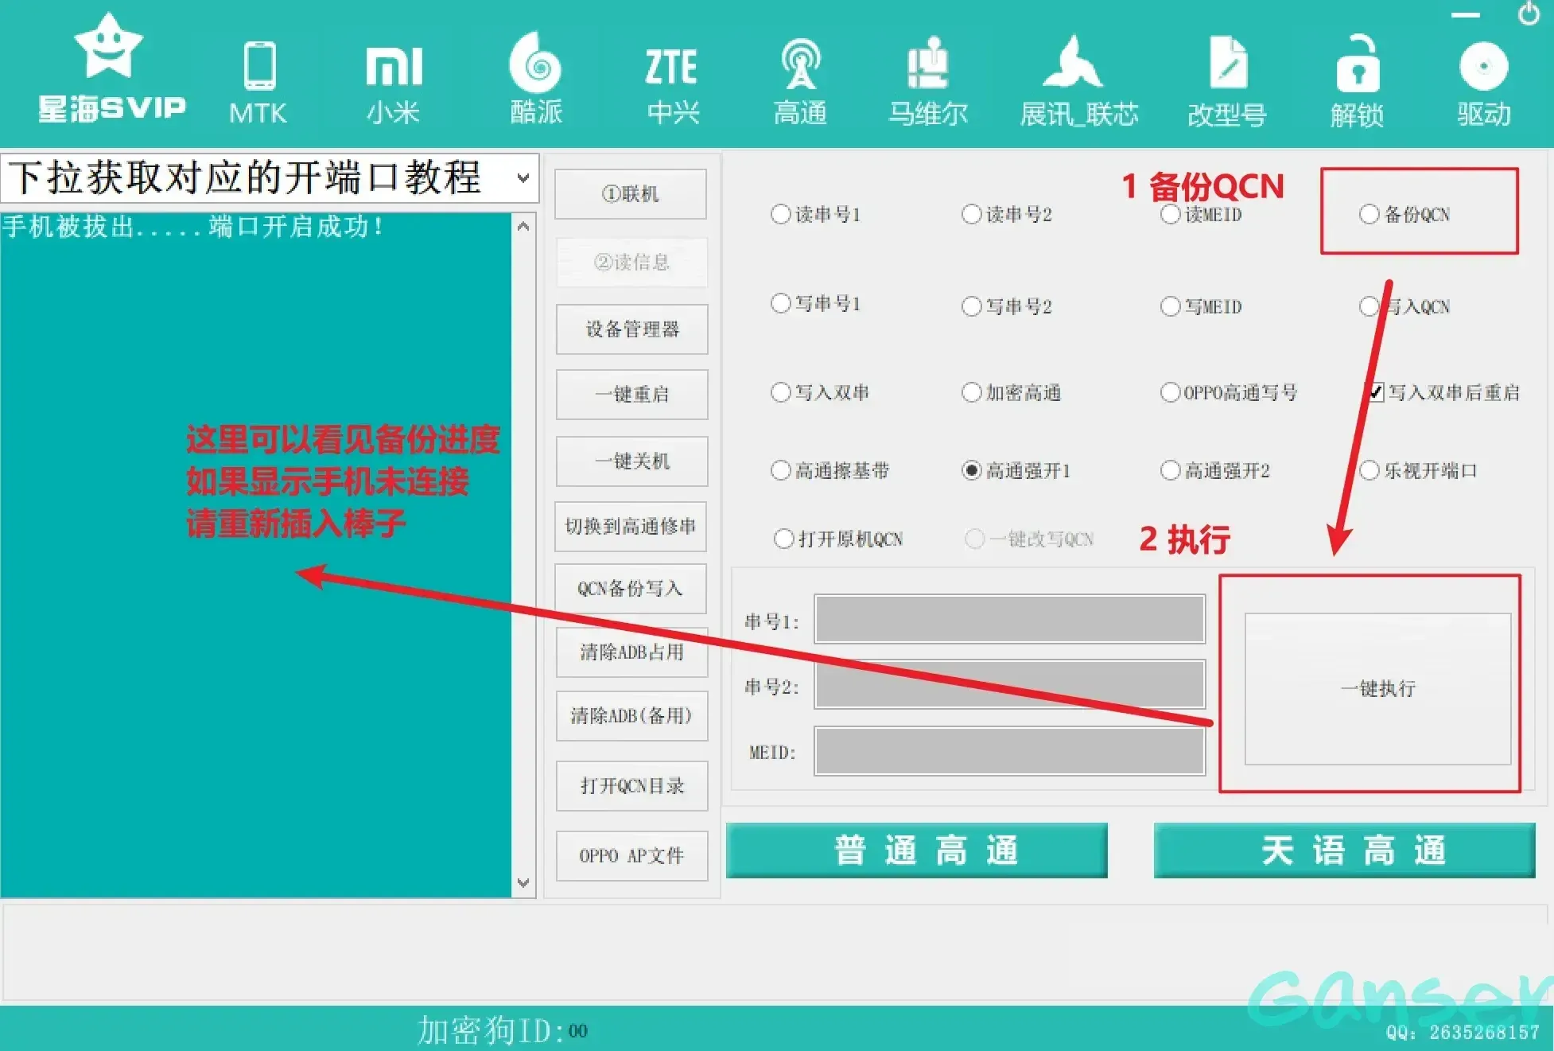This screenshot has height=1051, width=1554.
Task: Switch to the 天语高通 tab
Action: tap(1344, 851)
